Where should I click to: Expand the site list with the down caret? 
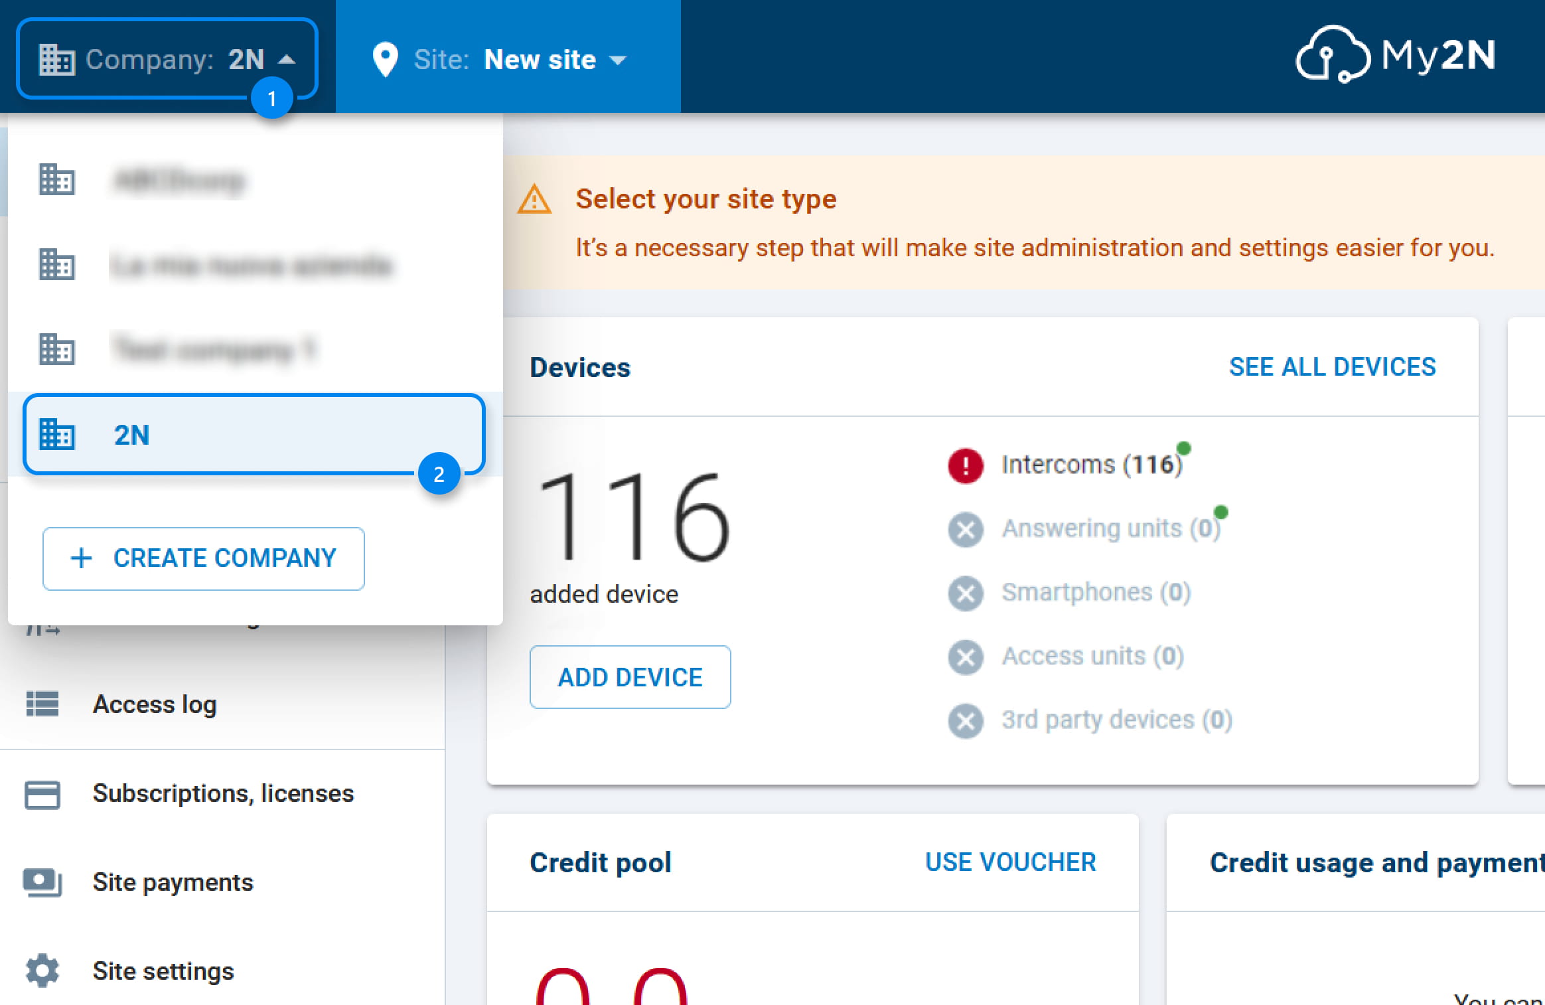[x=618, y=60]
